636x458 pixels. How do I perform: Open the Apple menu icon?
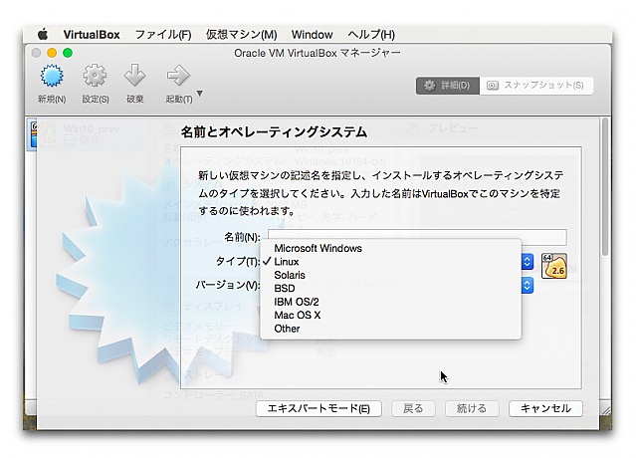pos(44,34)
